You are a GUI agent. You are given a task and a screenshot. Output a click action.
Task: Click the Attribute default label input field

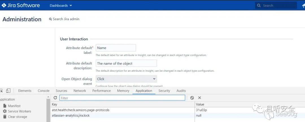116,48
